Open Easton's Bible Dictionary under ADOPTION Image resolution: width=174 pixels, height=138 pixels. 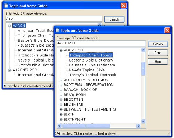pos(91,60)
